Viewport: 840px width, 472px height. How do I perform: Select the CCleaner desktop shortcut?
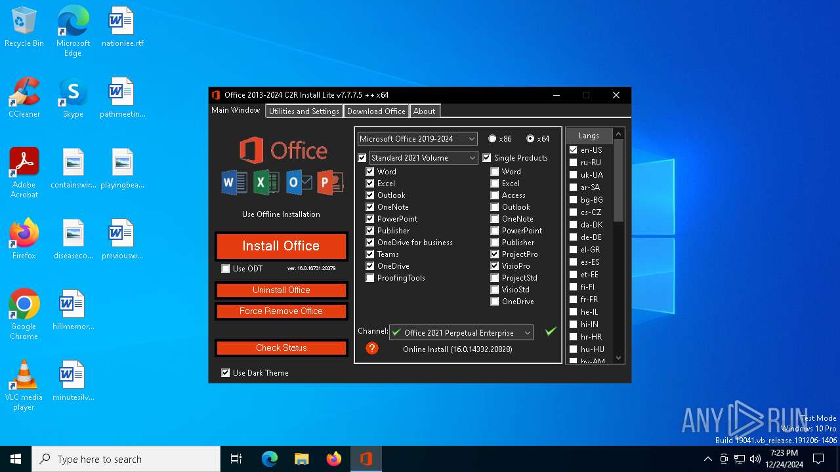[24, 98]
